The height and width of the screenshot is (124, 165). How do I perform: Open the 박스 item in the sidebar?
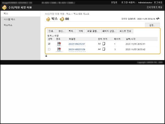coord(5,13)
